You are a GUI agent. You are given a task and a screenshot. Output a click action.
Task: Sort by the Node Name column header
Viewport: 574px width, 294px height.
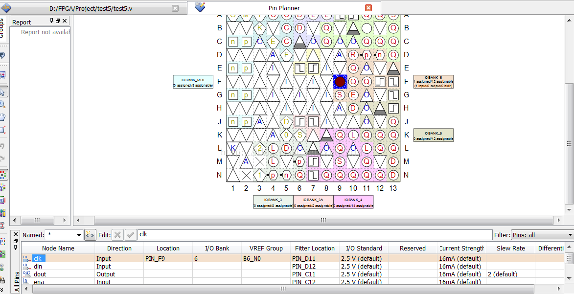click(58, 248)
